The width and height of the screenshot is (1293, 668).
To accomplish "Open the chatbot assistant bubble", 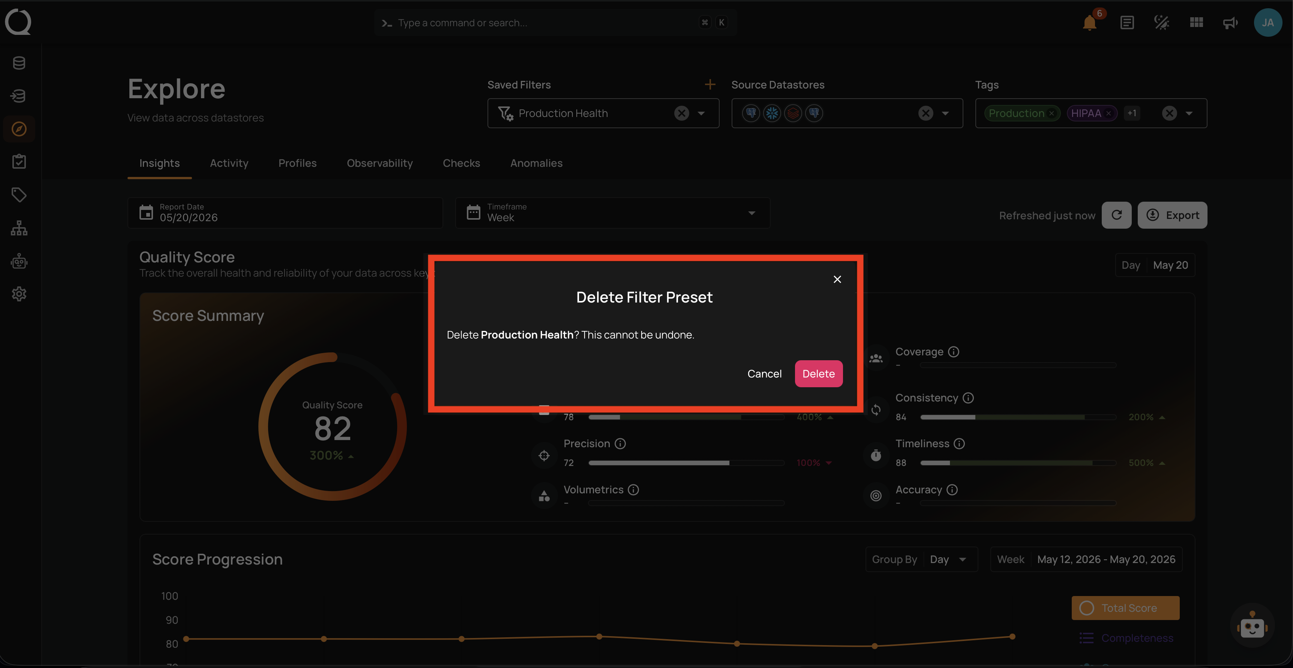I will (1252, 626).
